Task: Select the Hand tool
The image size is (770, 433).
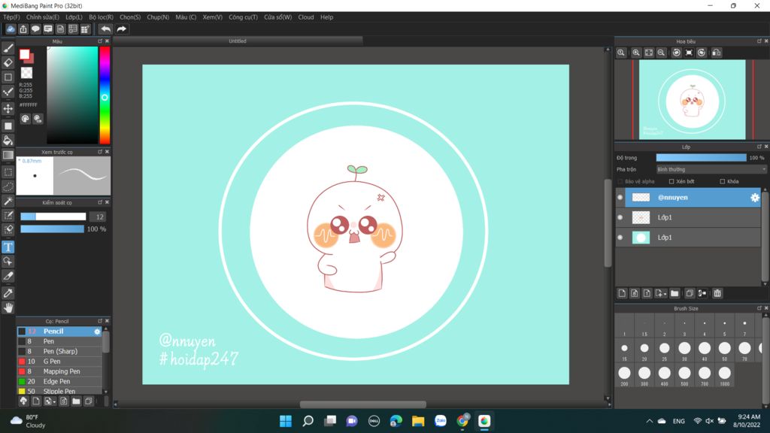Action: (x=8, y=307)
